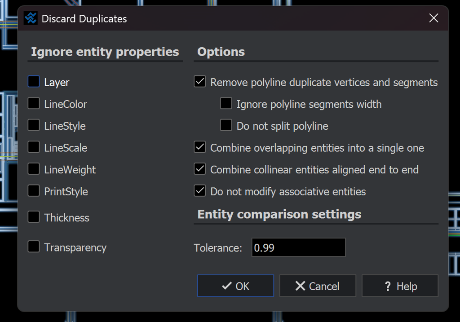This screenshot has width=460, height=322.
Task: Enable ignoring LineScale property
Action: point(34,147)
